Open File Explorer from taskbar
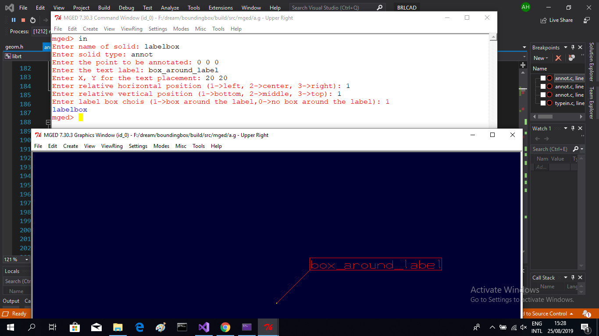599x336 pixels. [118, 327]
